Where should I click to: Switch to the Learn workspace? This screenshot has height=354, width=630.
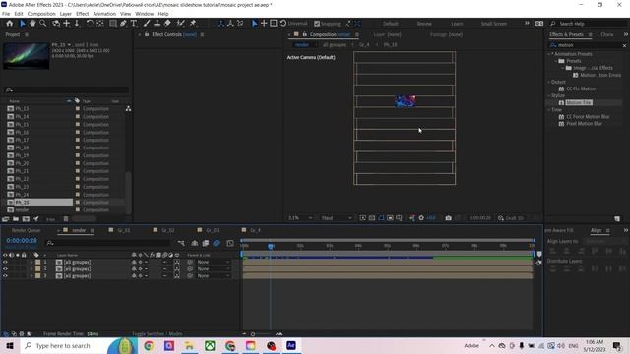click(457, 24)
